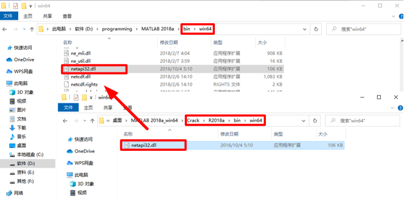Sort by 大小 column in the back window
Screen dimensions: 405x205
[262, 42]
